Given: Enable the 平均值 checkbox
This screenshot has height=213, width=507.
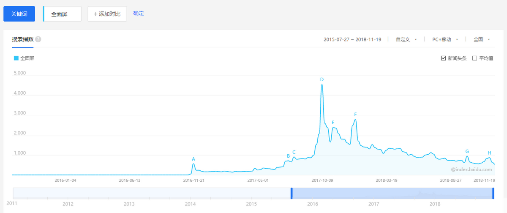Looking at the screenshot, I should [474, 58].
